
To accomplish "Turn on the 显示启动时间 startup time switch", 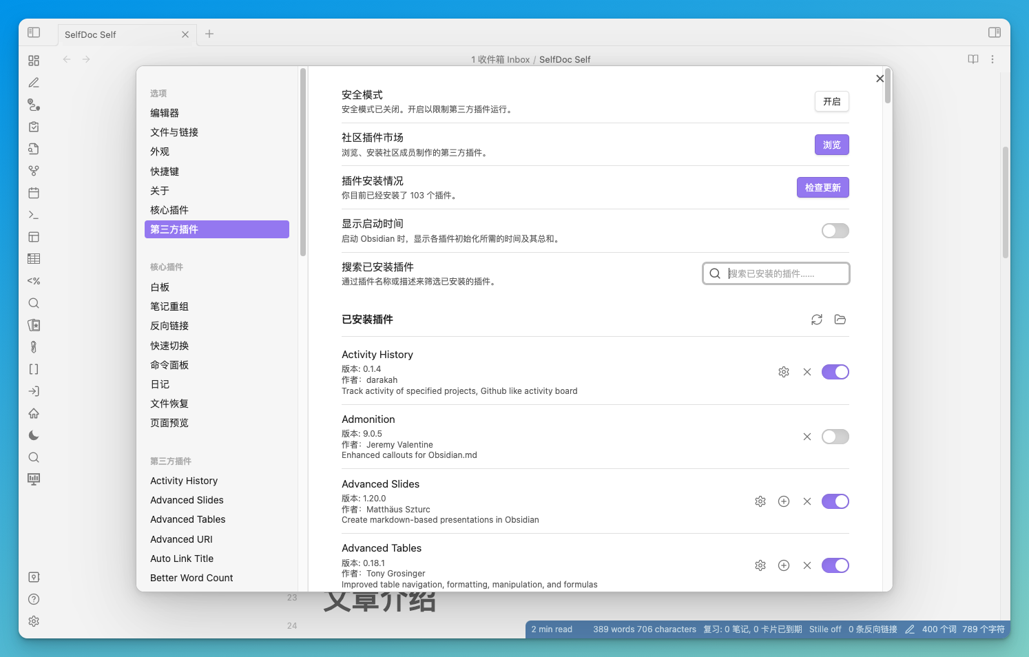I will tap(835, 231).
